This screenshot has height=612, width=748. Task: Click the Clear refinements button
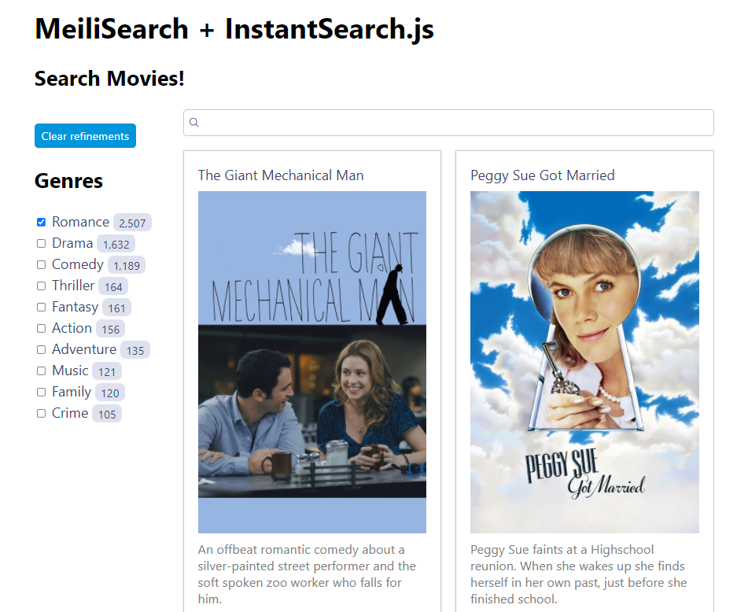(x=86, y=136)
